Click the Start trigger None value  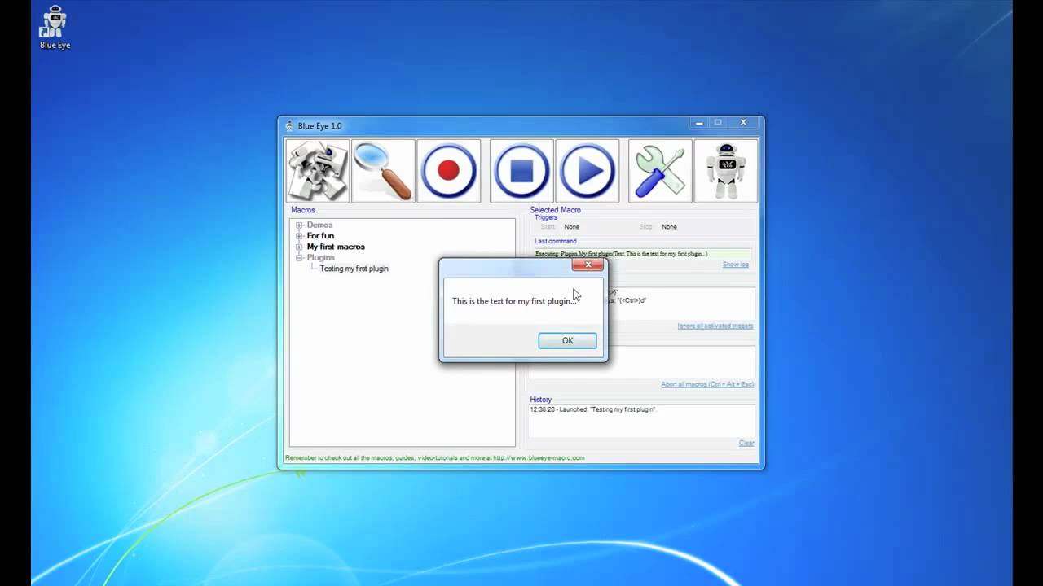tap(571, 227)
